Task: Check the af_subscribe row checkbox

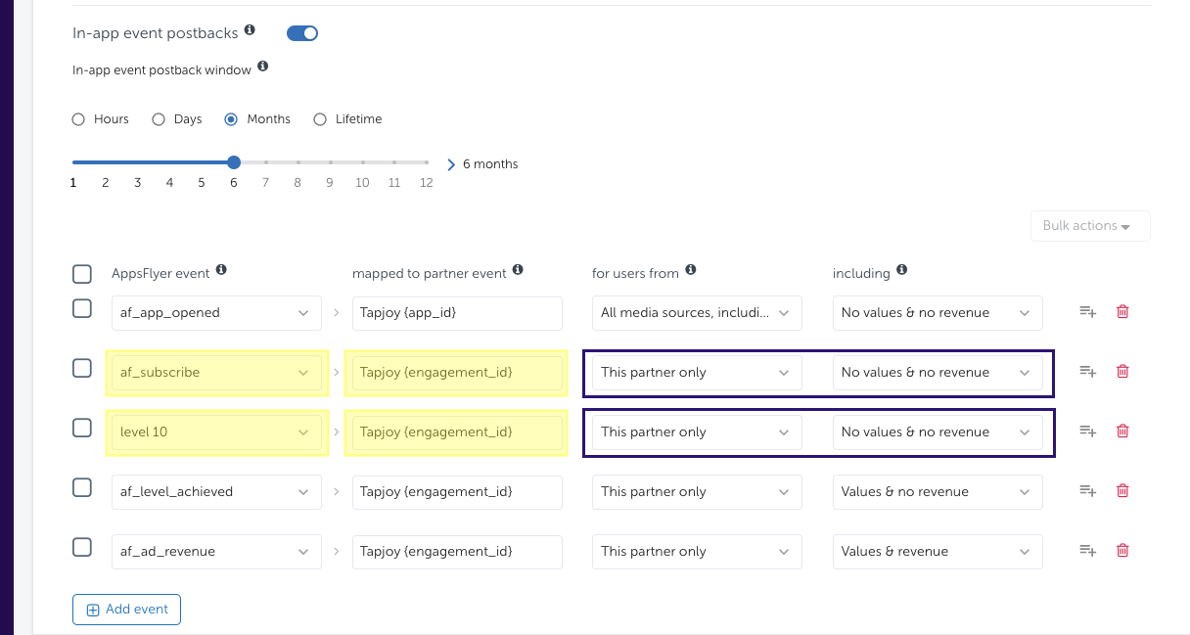Action: click(x=83, y=369)
